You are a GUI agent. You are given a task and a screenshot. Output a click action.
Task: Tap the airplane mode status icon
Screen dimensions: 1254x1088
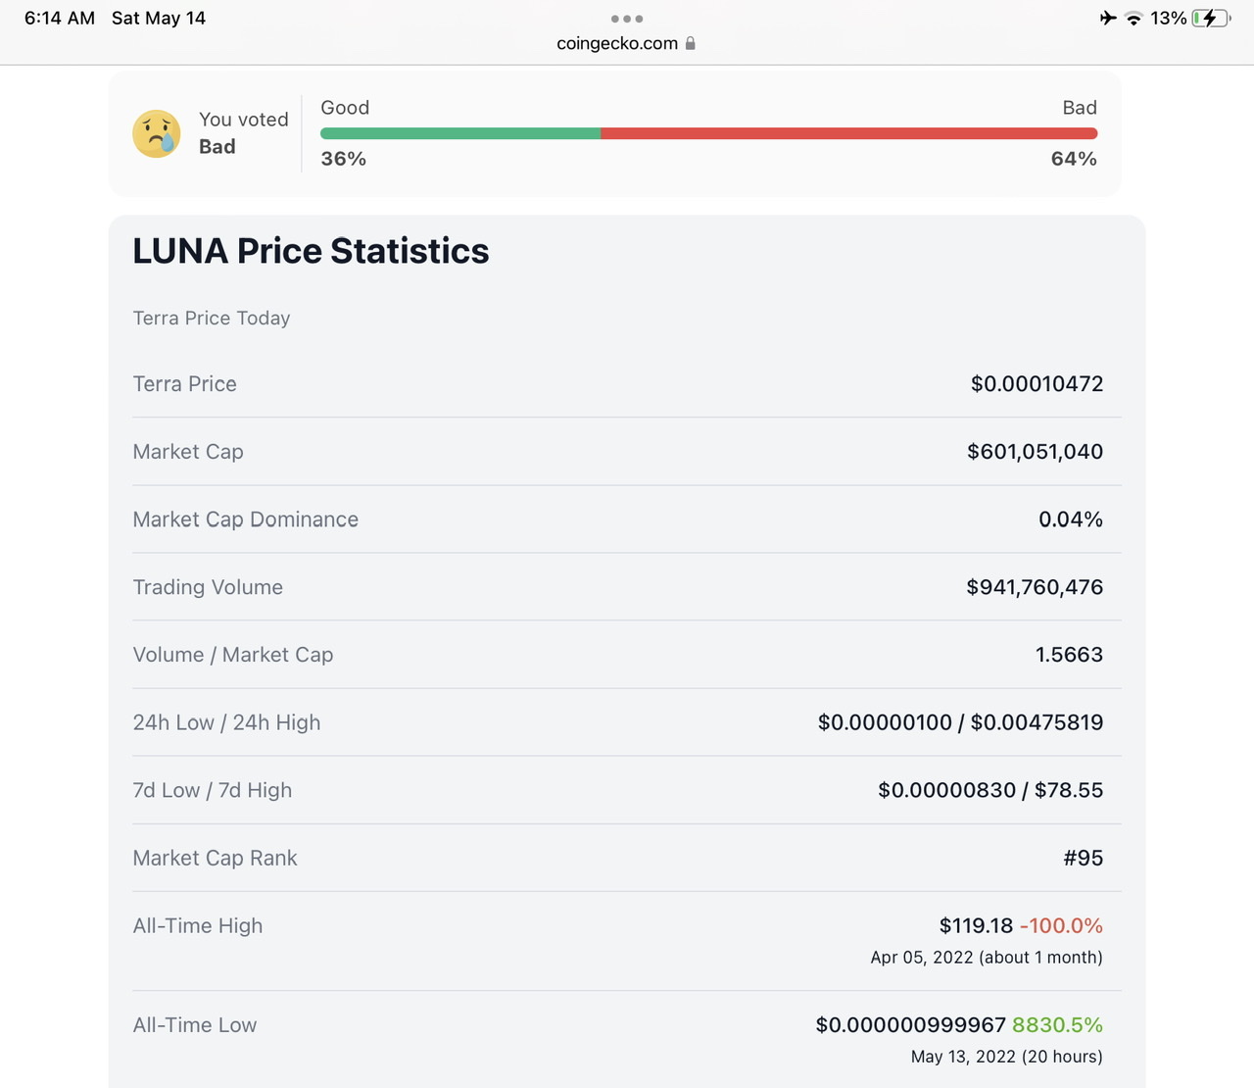(1108, 18)
